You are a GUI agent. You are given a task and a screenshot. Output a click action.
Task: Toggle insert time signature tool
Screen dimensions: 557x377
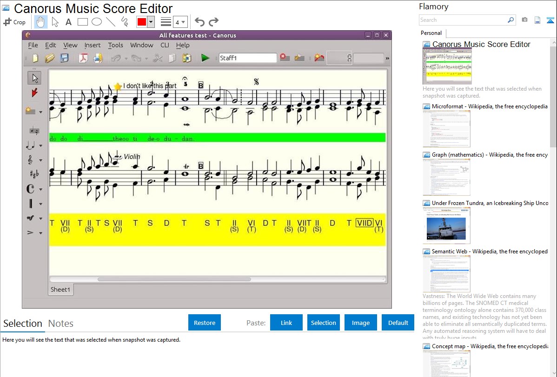click(x=31, y=189)
